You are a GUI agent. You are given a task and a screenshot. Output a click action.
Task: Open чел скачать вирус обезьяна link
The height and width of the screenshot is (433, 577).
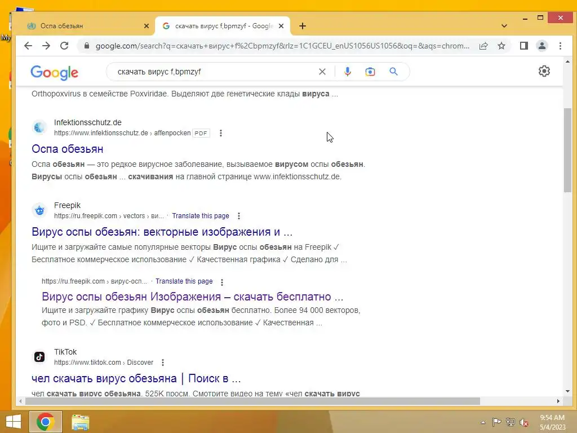(x=136, y=378)
